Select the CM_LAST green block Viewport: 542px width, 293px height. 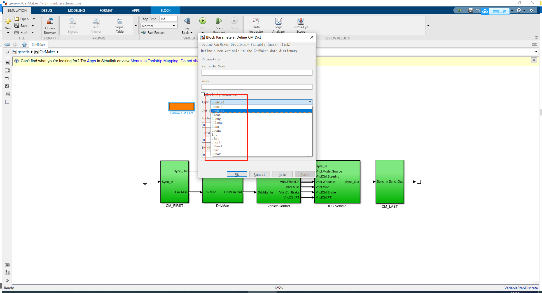click(x=390, y=182)
